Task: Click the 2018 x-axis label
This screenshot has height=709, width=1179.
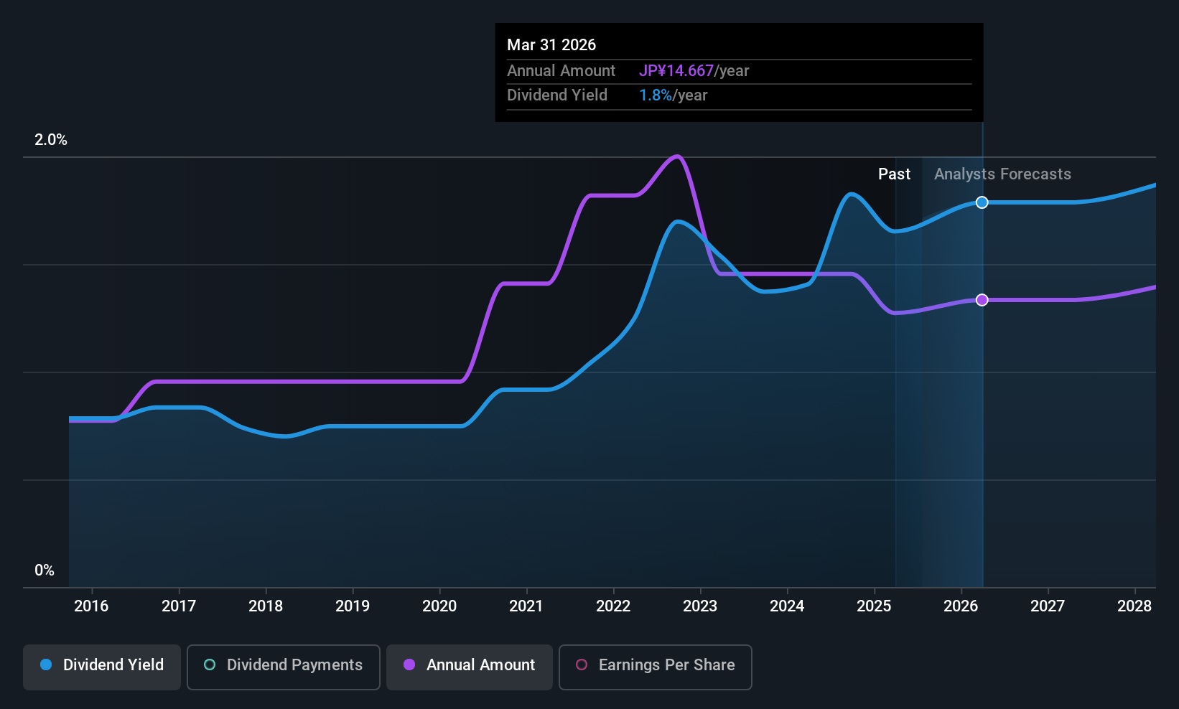Action: pyautogui.click(x=266, y=606)
